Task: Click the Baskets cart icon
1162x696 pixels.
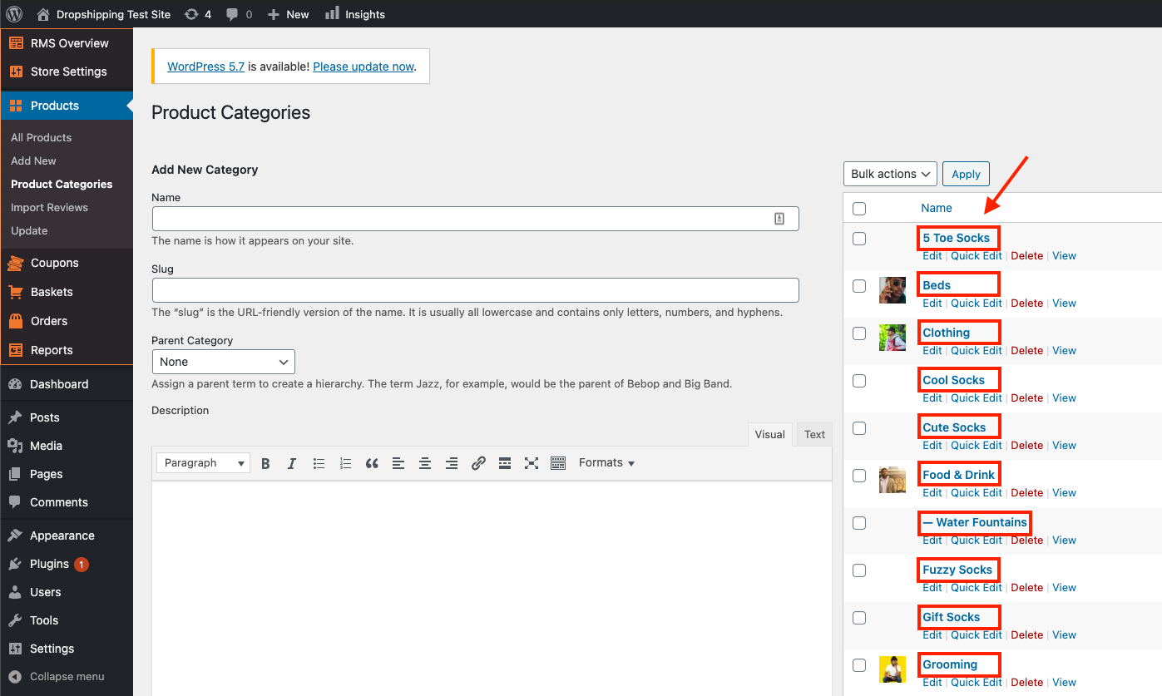Action: [15, 292]
